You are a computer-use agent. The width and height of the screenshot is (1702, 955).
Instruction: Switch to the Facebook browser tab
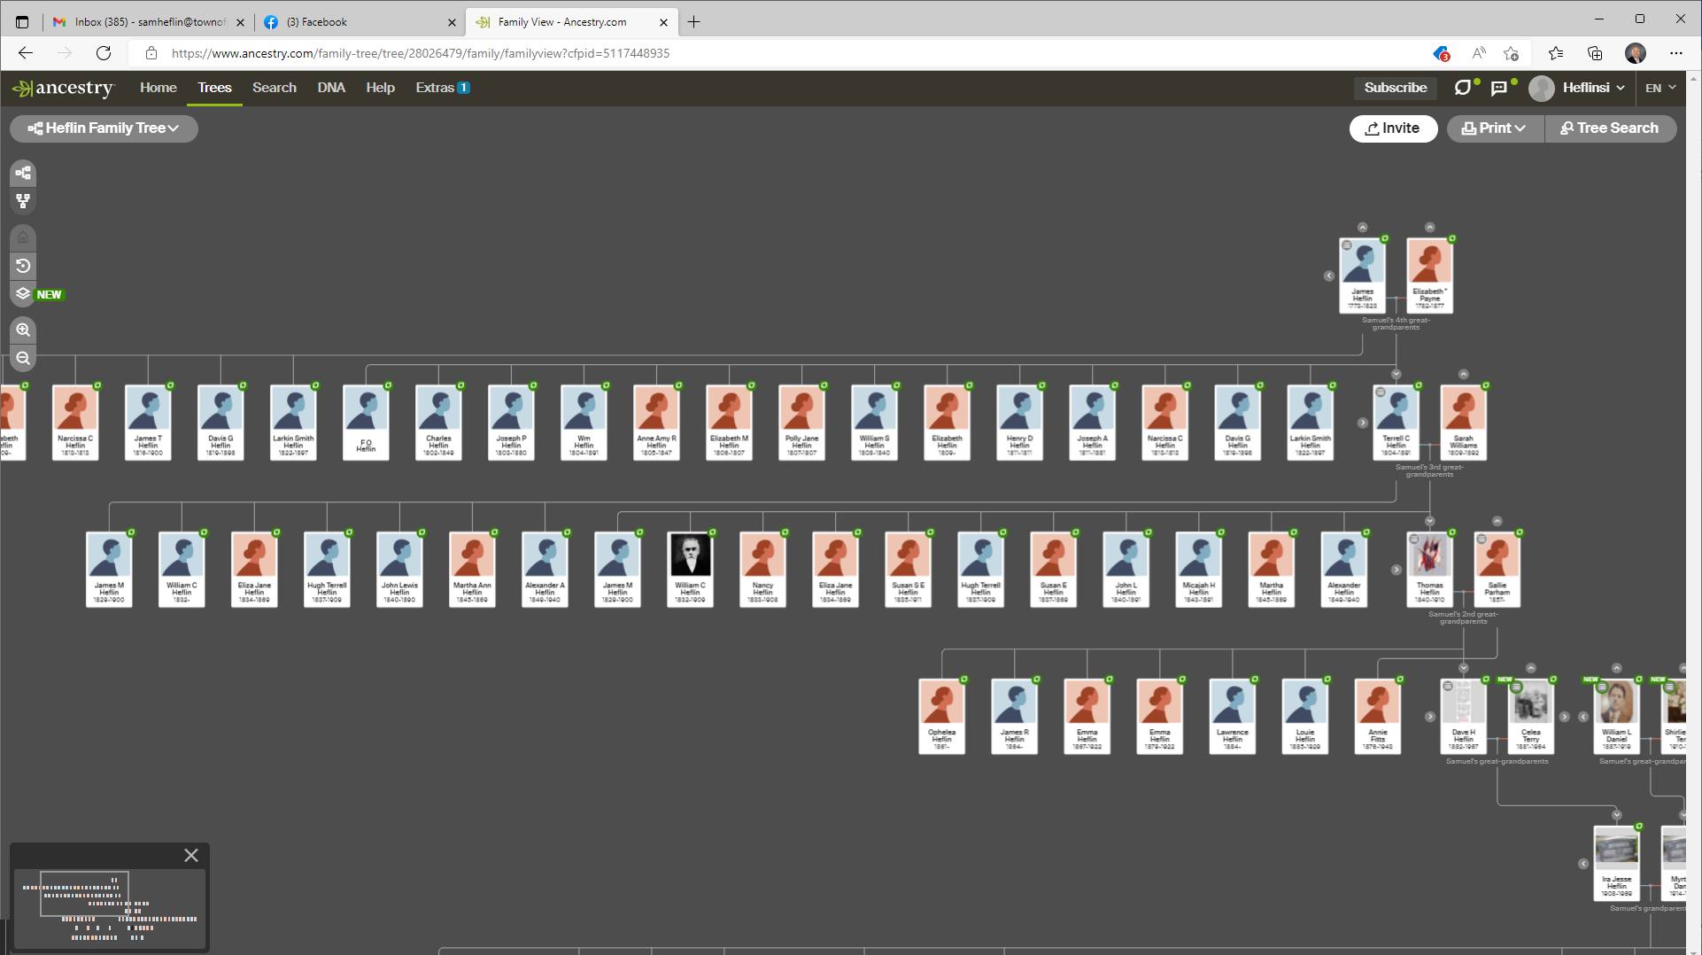pyautogui.click(x=360, y=22)
